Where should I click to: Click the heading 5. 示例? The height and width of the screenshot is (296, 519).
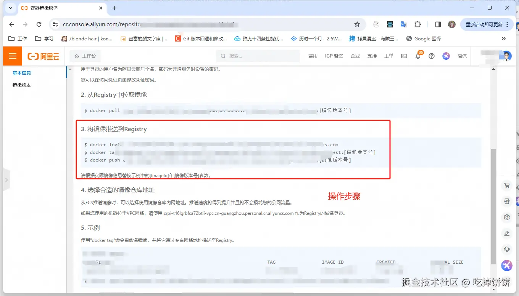click(x=90, y=227)
